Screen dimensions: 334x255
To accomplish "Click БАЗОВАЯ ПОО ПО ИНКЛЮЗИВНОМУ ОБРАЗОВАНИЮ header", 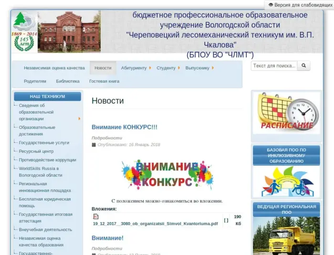I will click(x=286, y=155).
